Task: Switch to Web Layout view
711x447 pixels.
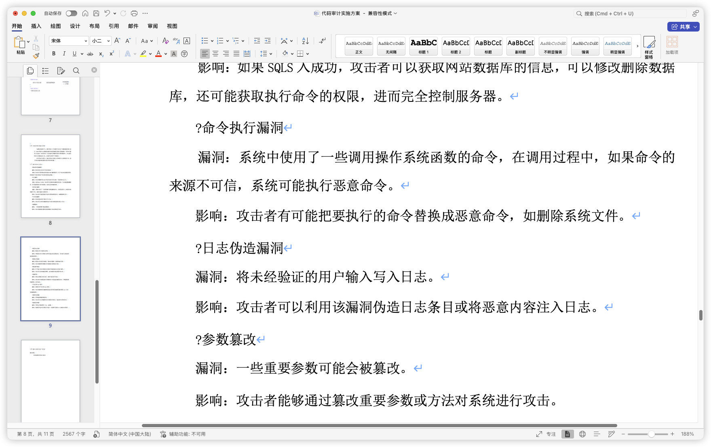Action: (x=582, y=434)
